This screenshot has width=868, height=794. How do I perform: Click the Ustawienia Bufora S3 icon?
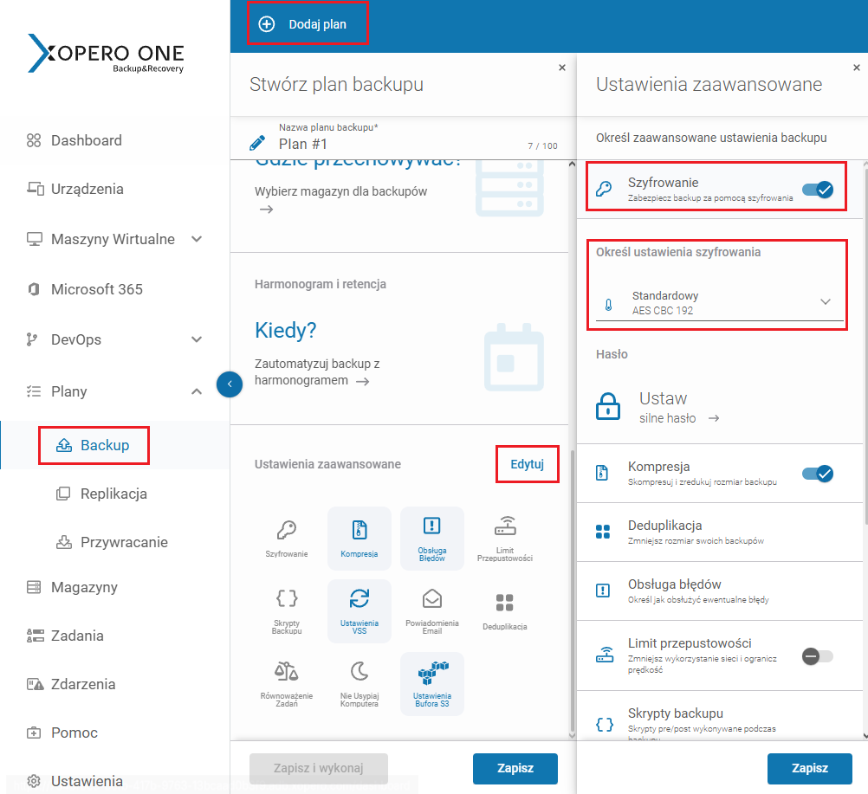(x=431, y=674)
